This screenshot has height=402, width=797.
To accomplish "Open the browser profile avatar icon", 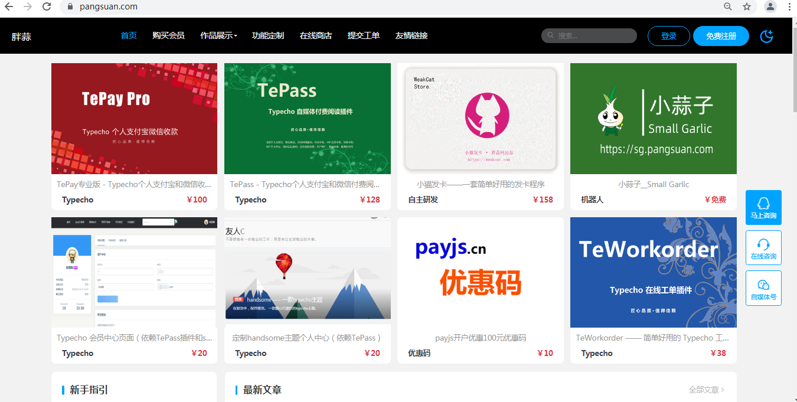I will click(770, 6).
